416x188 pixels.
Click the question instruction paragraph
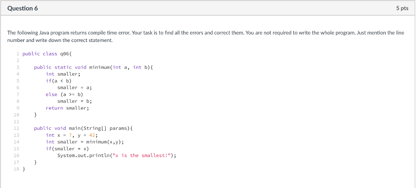tap(206, 37)
